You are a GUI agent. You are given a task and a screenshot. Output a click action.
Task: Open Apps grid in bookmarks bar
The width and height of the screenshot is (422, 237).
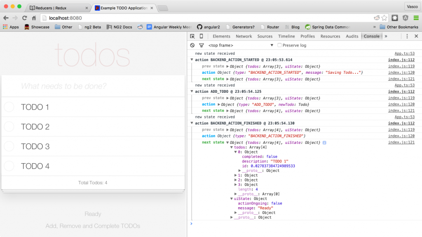pyautogui.click(x=11, y=27)
